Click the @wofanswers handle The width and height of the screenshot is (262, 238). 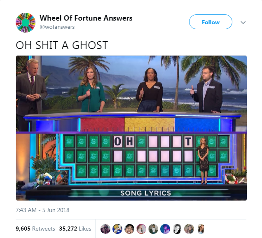tap(57, 27)
